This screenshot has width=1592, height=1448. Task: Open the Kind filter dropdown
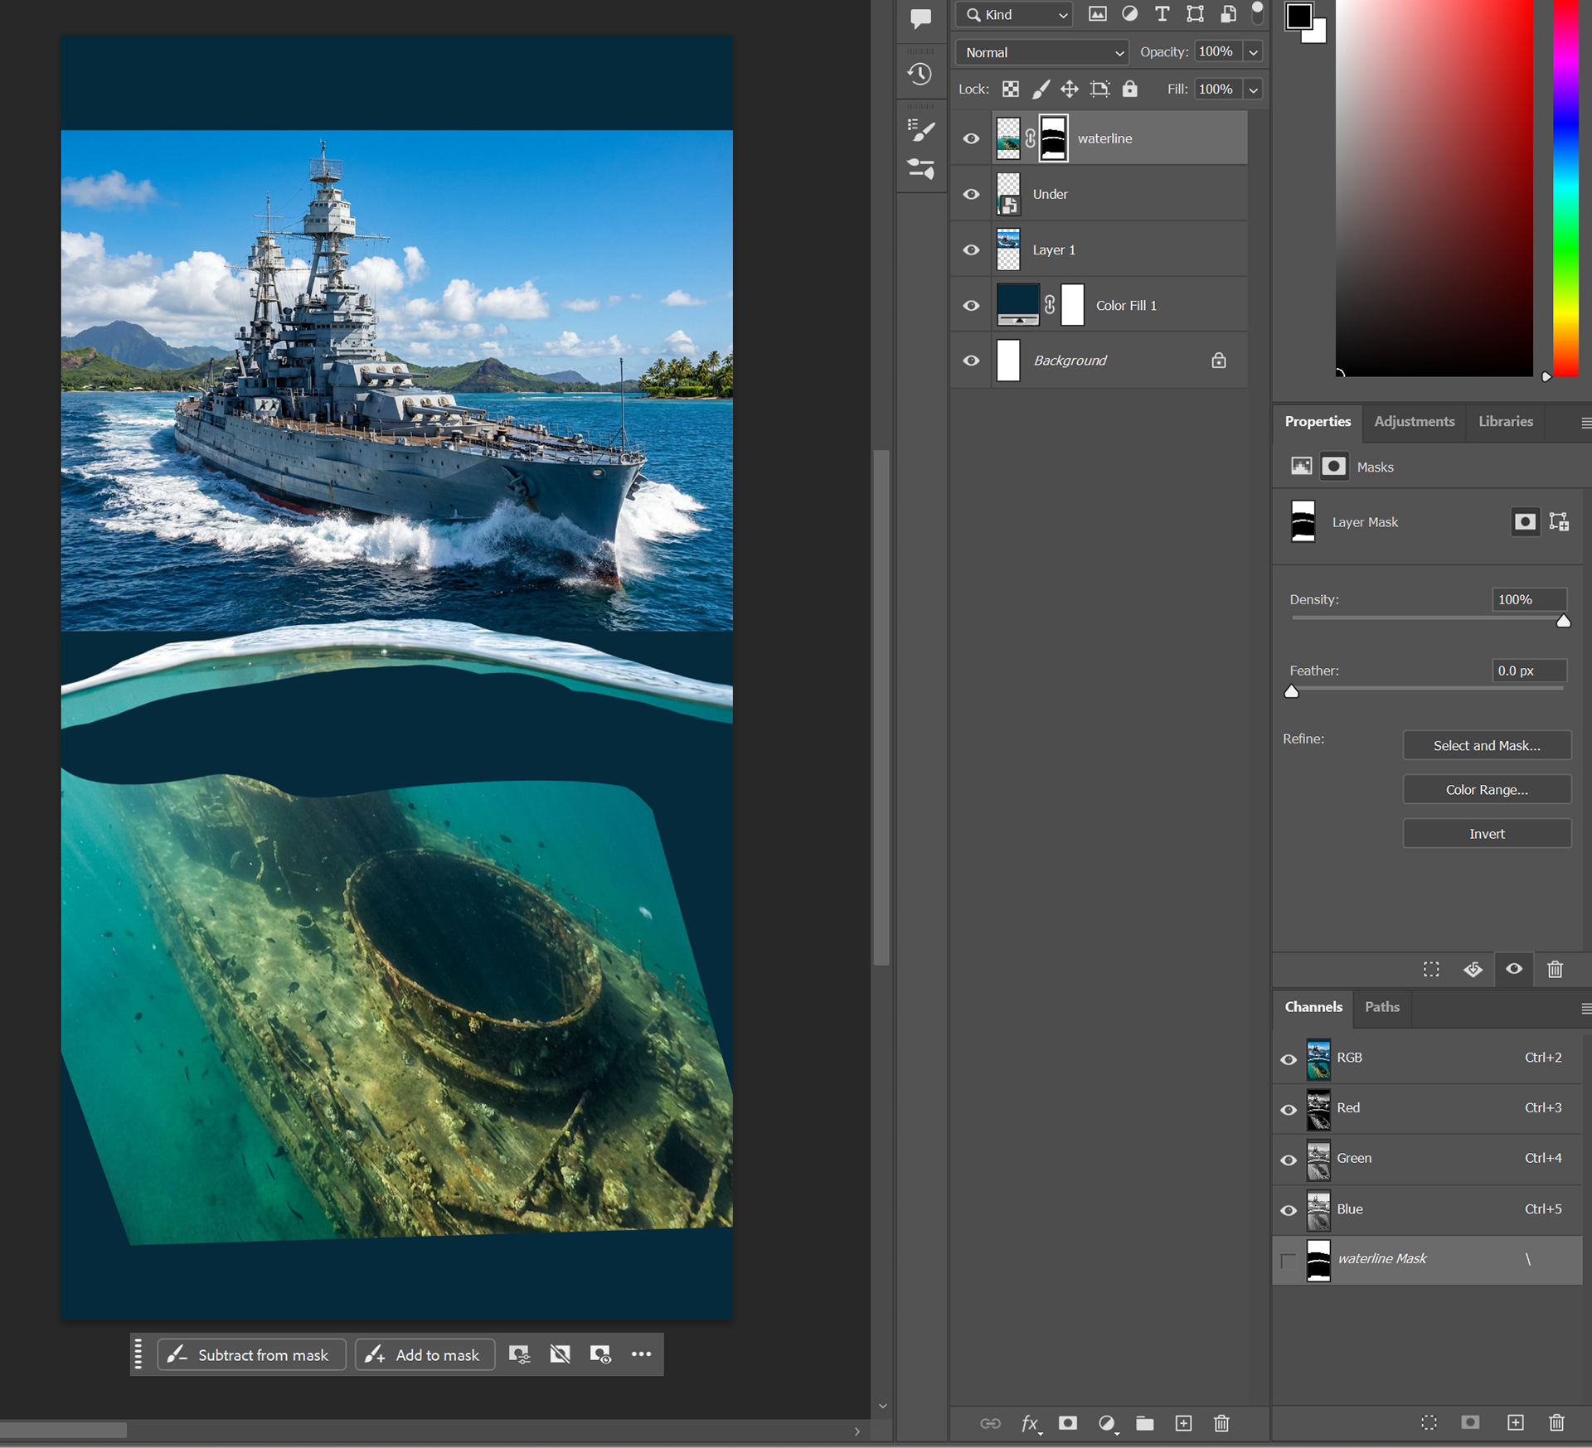pyautogui.click(x=1015, y=14)
